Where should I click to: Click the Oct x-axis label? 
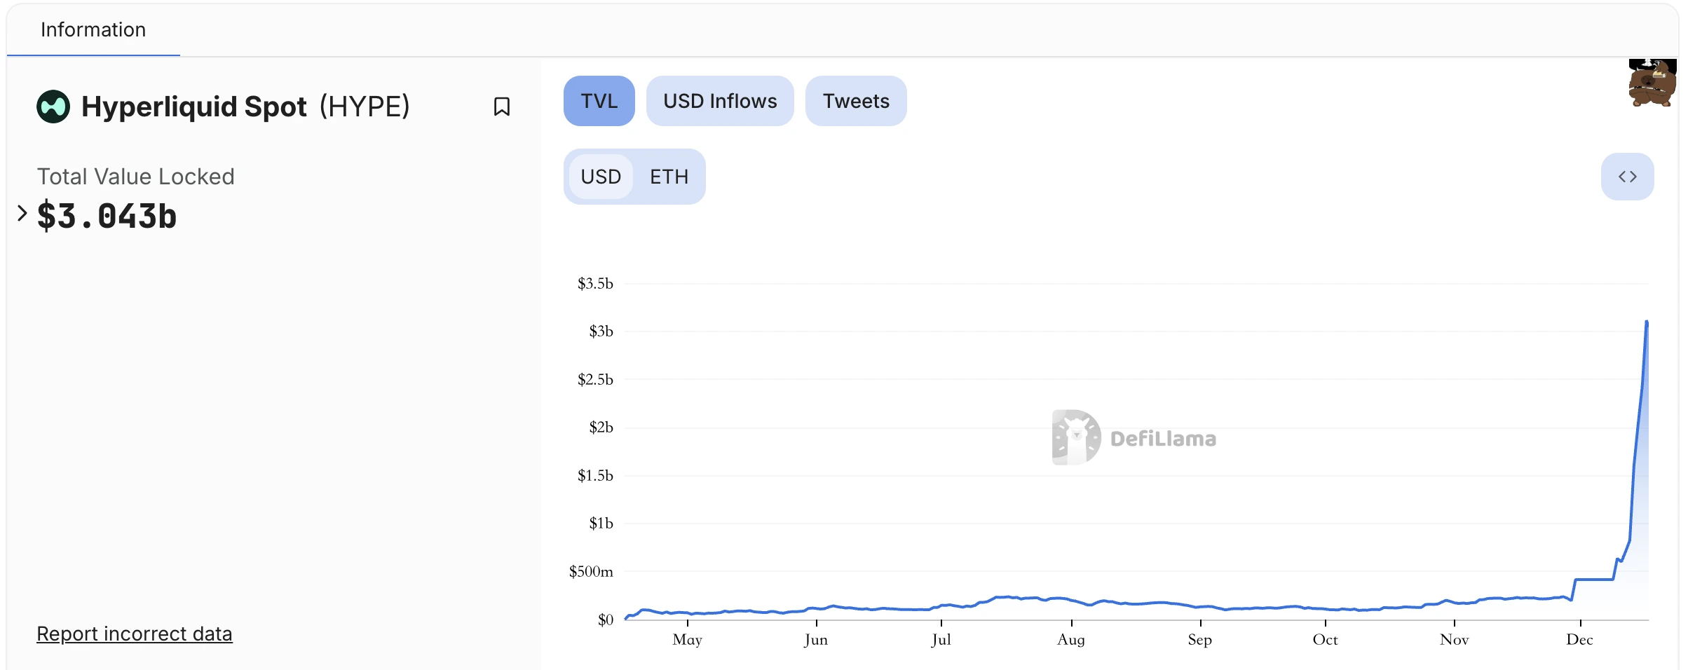click(x=1325, y=639)
